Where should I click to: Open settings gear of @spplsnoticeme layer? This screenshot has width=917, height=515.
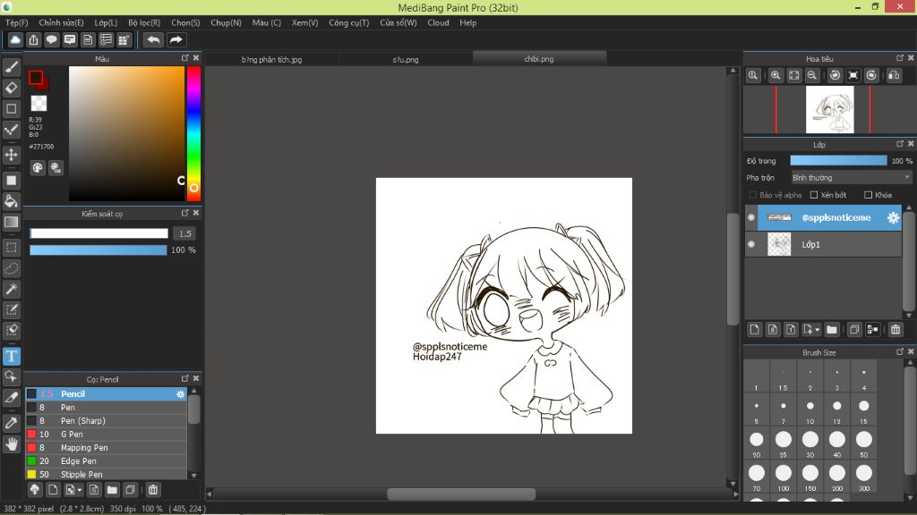(x=893, y=218)
